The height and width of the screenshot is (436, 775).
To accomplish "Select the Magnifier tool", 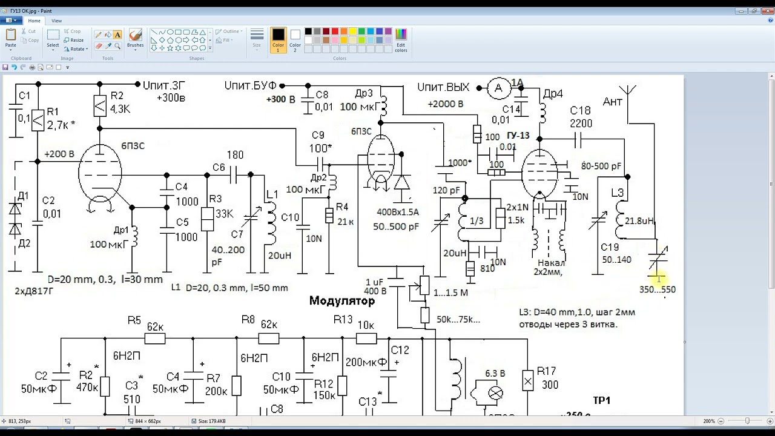I will tap(117, 46).
